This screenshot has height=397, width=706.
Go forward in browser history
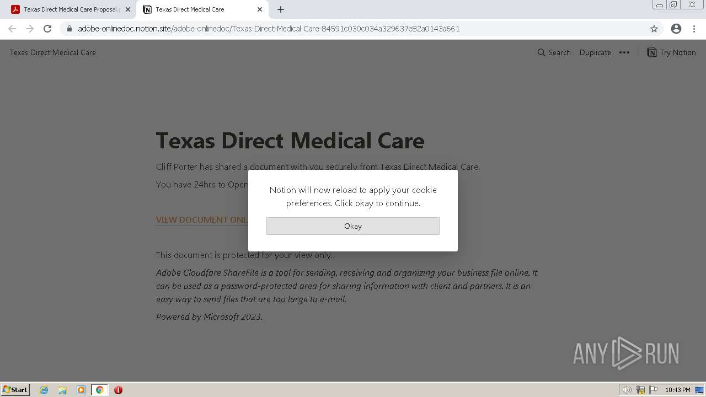[30, 29]
